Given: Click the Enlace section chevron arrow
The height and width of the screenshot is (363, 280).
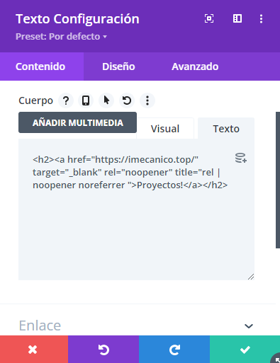Looking at the screenshot, I should 249,326.
